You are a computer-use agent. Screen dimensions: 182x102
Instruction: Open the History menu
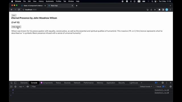click(41, 1)
